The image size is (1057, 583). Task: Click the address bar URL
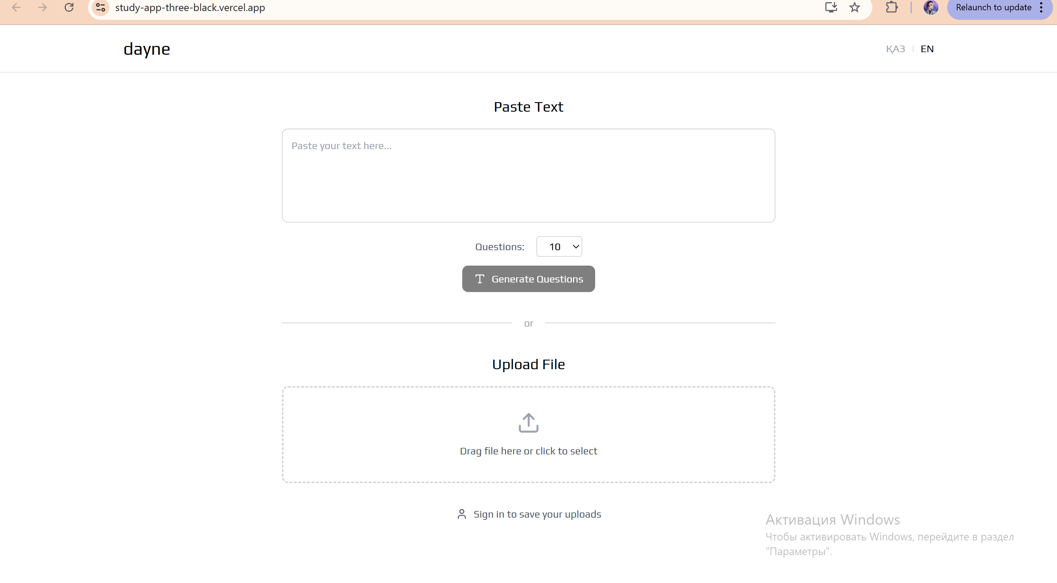tap(190, 7)
